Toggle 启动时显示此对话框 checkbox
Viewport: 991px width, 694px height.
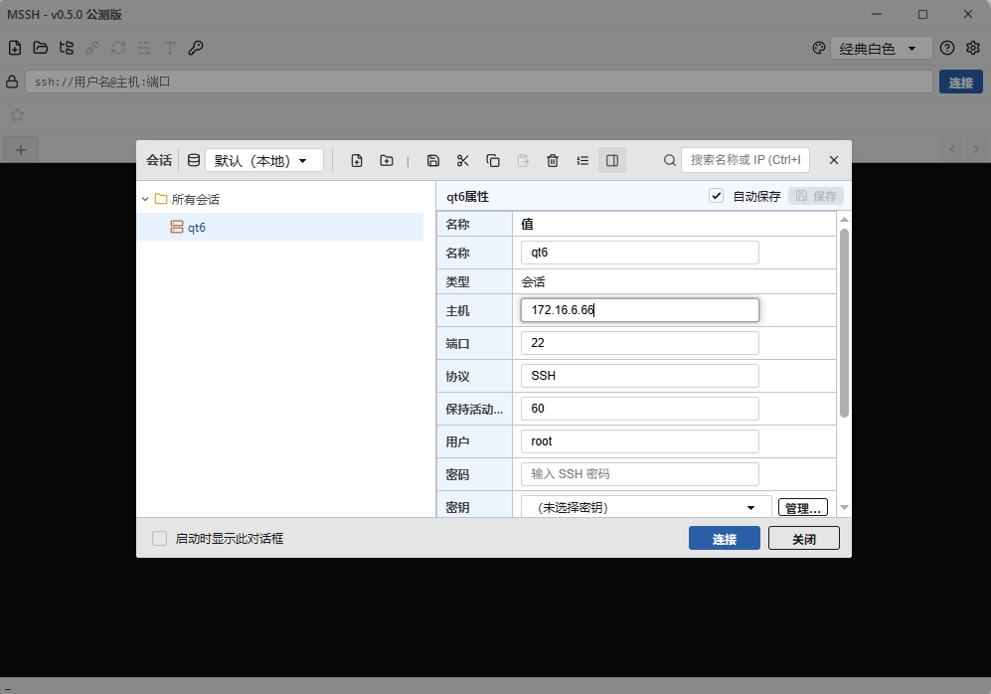(x=159, y=539)
